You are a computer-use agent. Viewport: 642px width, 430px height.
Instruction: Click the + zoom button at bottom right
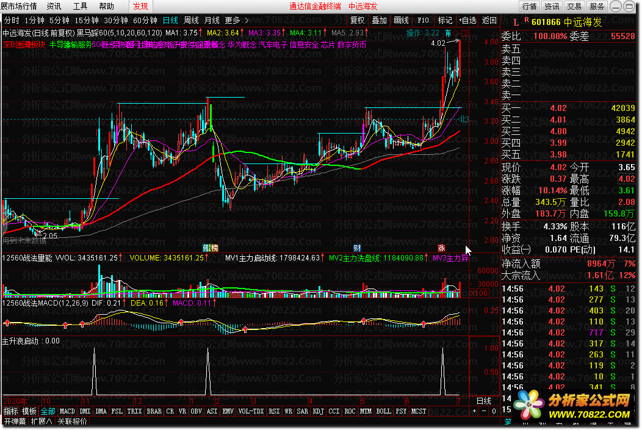pos(475,411)
